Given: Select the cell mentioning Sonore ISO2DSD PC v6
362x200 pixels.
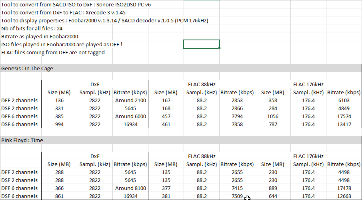Looking at the screenshot, I should pyautogui.click(x=76, y=5).
